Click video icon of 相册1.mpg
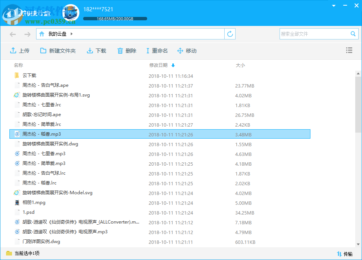This screenshot has height=260, width=362. click(x=17, y=203)
